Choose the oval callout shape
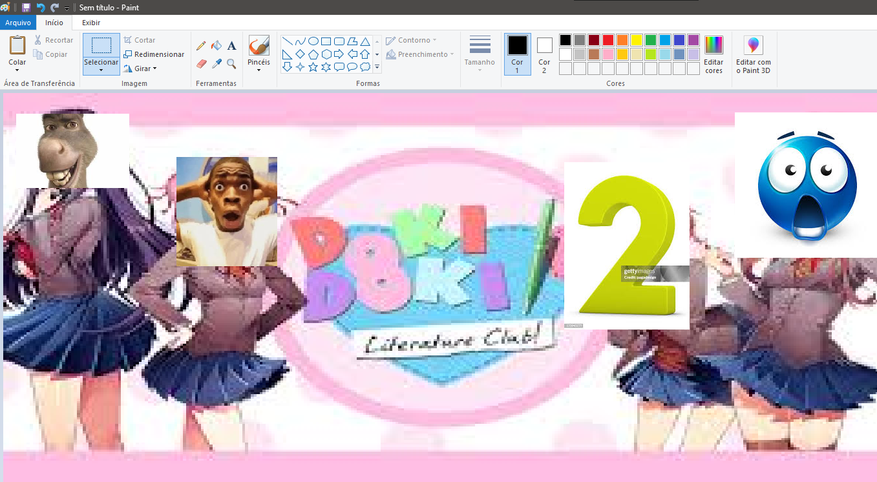The height and width of the screenshot is (482, 877). [x=352, y=67]
